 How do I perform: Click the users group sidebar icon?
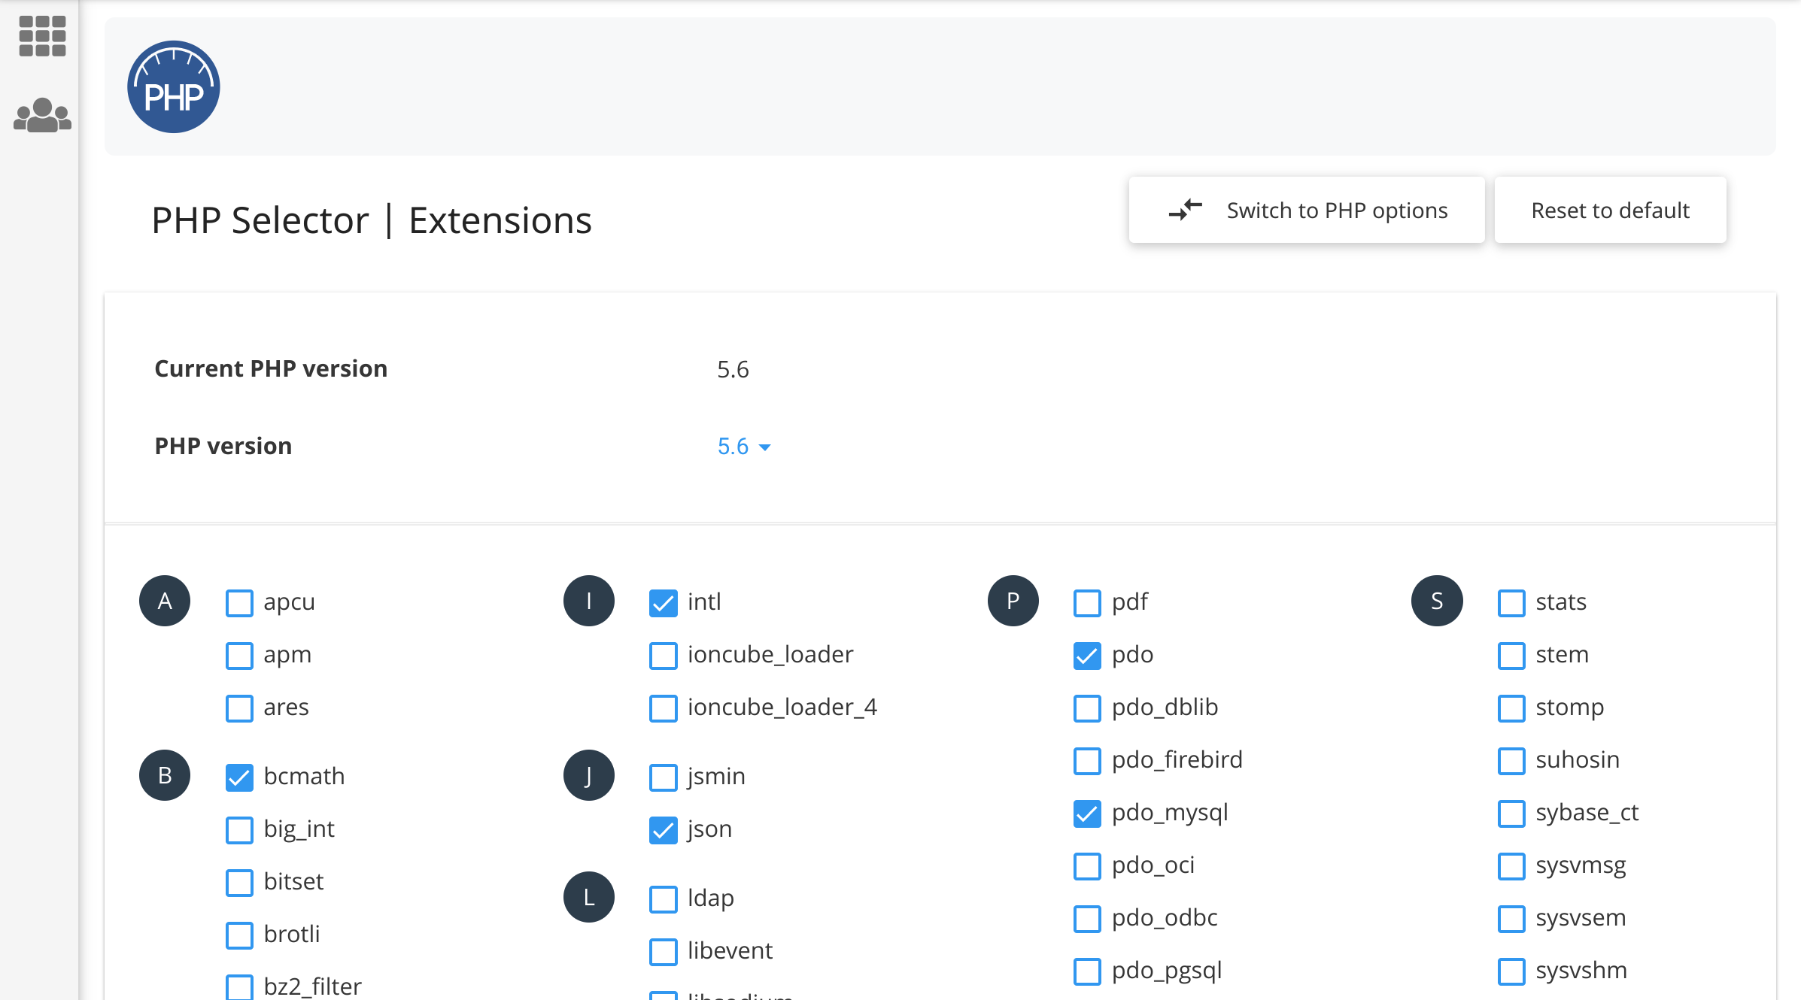(42, 116)
